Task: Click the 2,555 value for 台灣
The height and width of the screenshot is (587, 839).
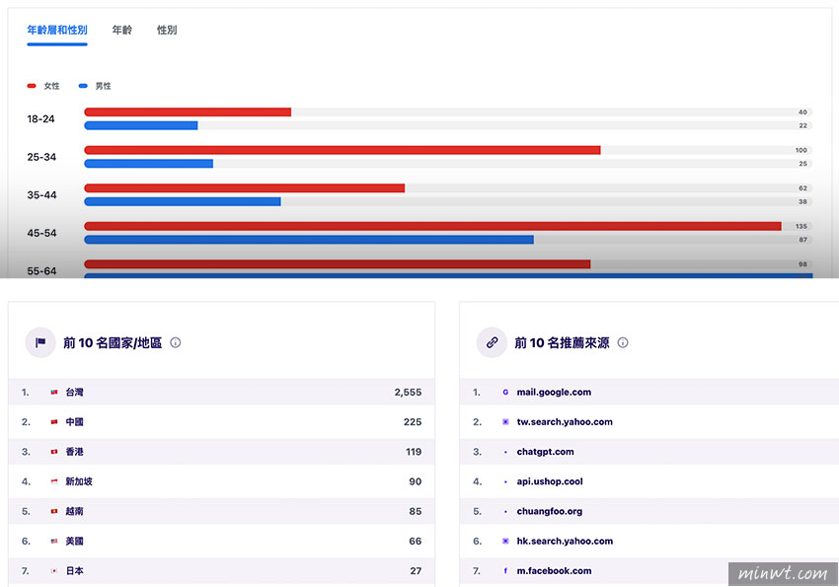Action: coord(408,392)
